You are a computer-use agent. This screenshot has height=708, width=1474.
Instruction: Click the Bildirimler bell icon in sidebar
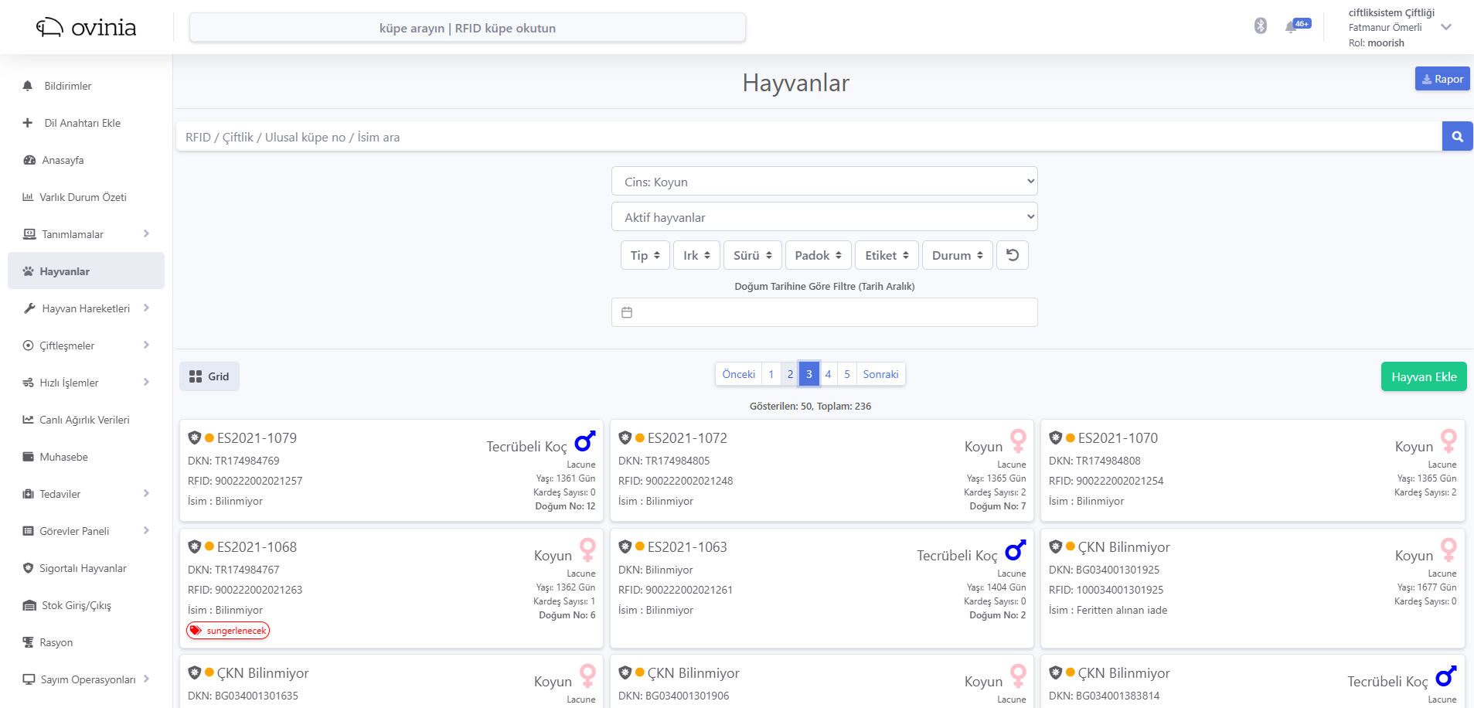tap(28, 86)
